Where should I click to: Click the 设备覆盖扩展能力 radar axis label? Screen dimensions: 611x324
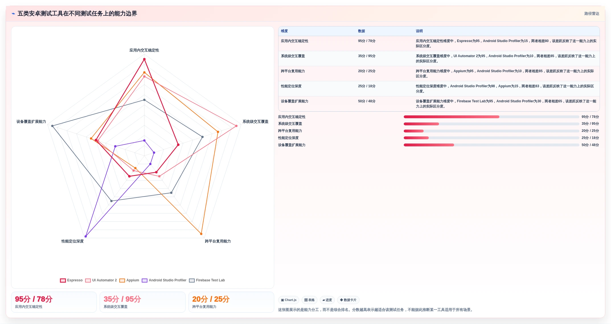pos(31,122)
